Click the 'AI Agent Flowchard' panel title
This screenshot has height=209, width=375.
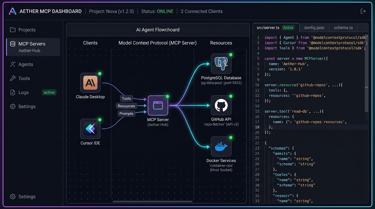158,30
